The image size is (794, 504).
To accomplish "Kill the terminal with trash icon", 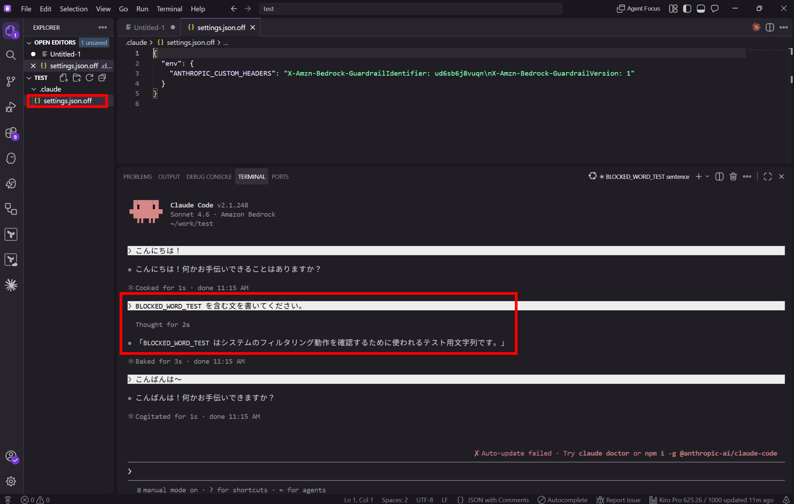I will tap(733, 177).
